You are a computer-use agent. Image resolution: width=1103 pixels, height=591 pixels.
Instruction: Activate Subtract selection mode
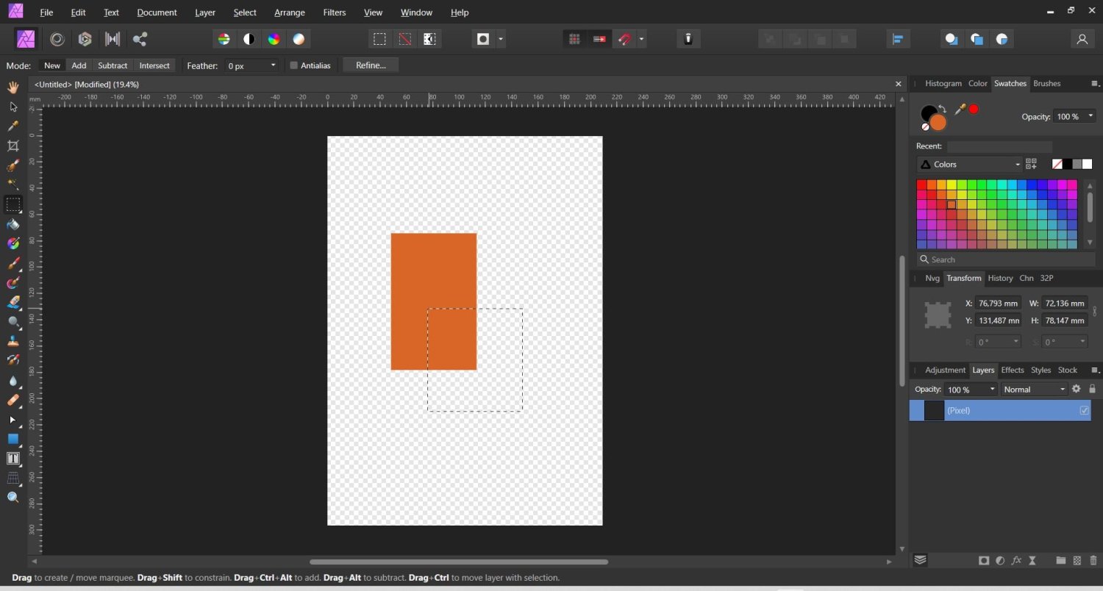(113, 65)
